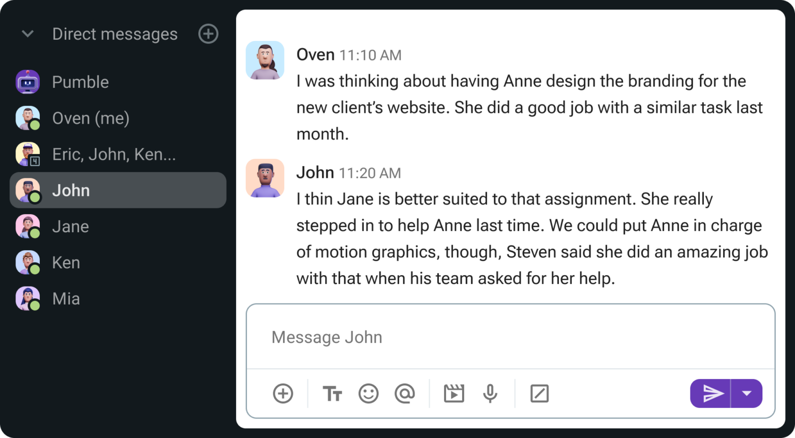Open the chat with Mia
The width and height of the screenshot is (795, 438).
pos(66,298)
